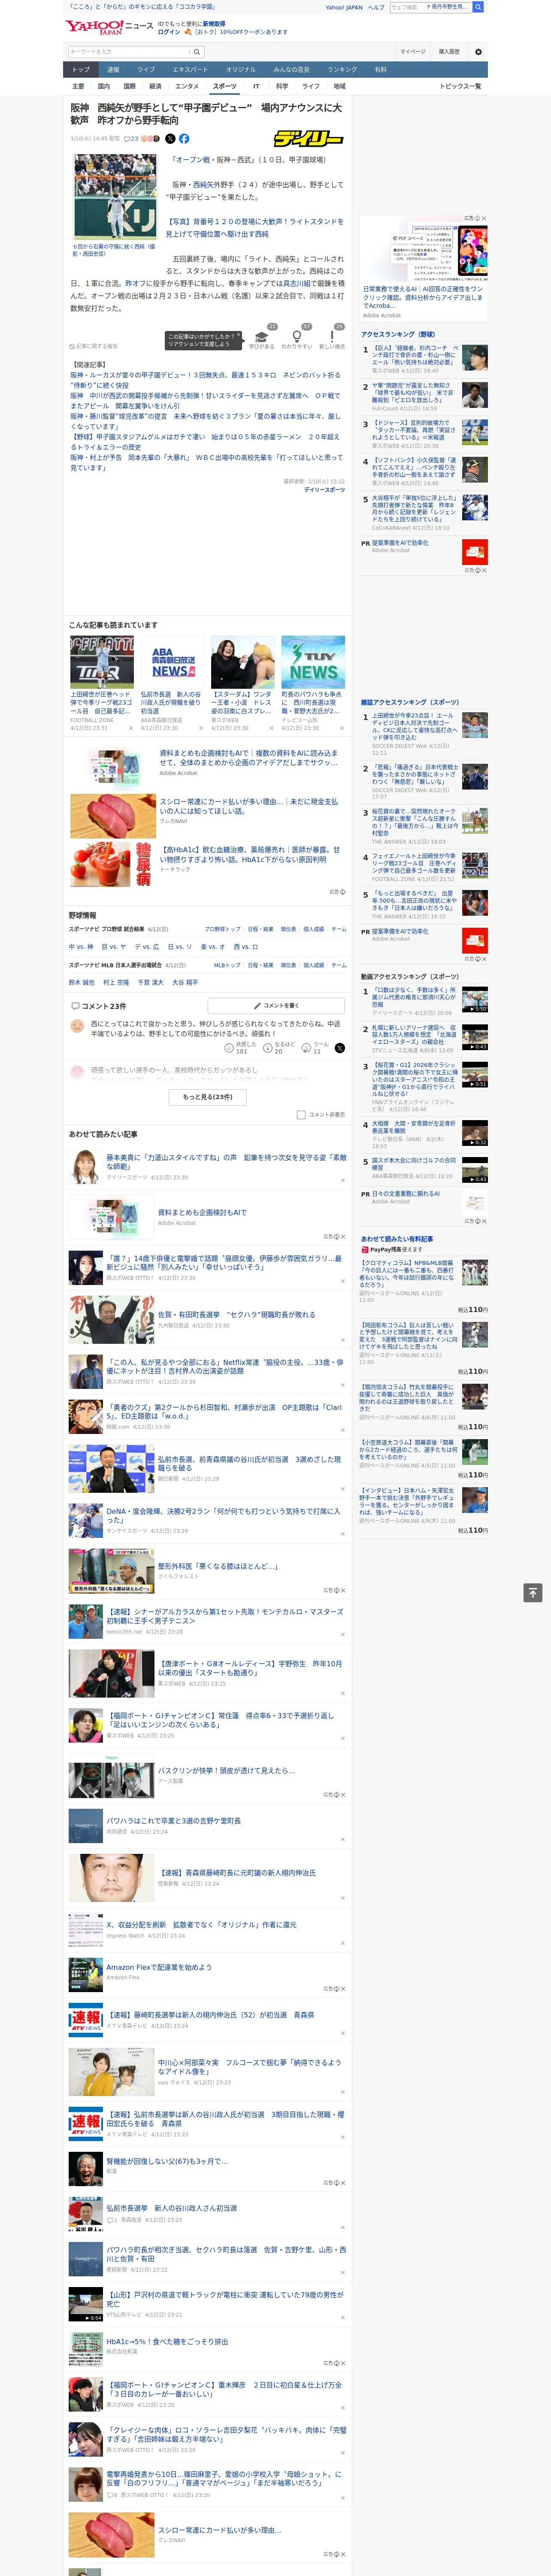Tap the なるほど reaction on first comment
The width and height of the screenshot is (551, 2576).
(x=280, y=1047)
